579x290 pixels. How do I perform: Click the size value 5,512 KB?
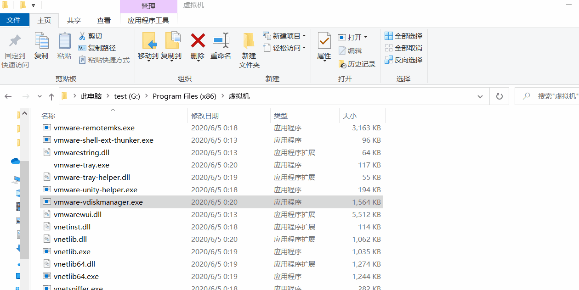click(x=366, y=214)
